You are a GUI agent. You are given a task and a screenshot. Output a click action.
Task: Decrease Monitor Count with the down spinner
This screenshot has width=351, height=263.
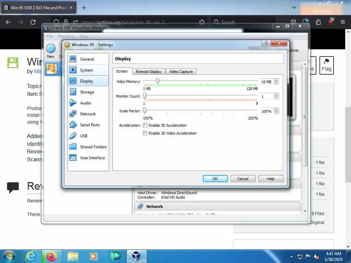pyautogui.click(x=276, y=98)
